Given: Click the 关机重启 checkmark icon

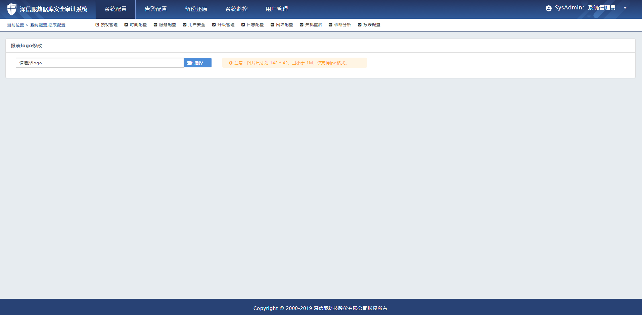Looking at the screenshot, I should tap(302, 25).
